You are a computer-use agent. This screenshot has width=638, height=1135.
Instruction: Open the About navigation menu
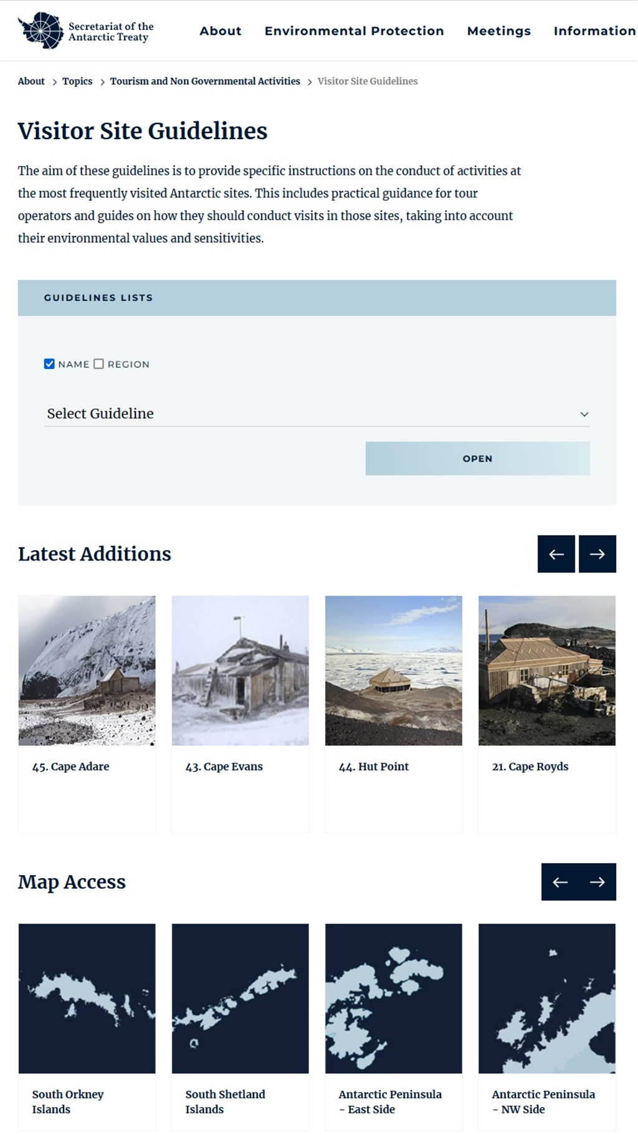[x=220, y=31]
